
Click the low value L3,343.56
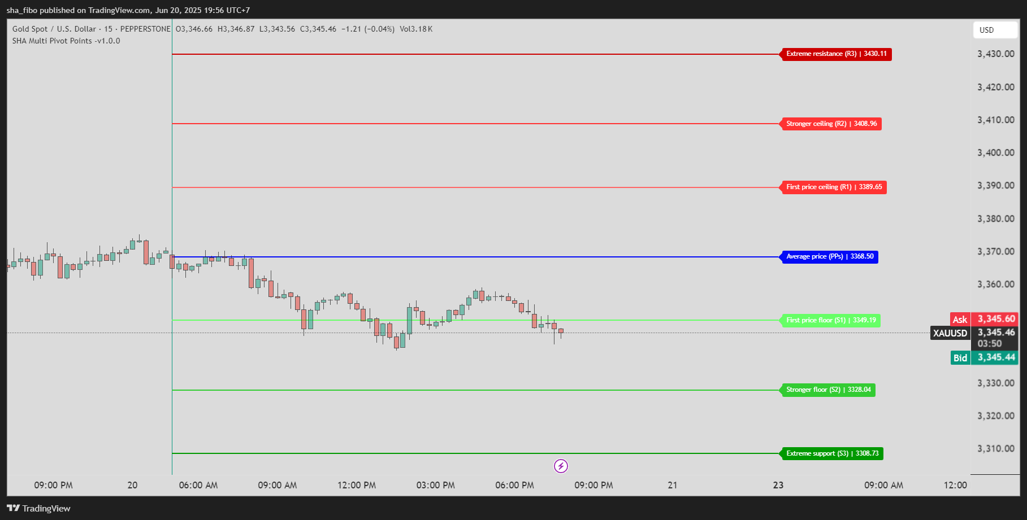[277, 29]
